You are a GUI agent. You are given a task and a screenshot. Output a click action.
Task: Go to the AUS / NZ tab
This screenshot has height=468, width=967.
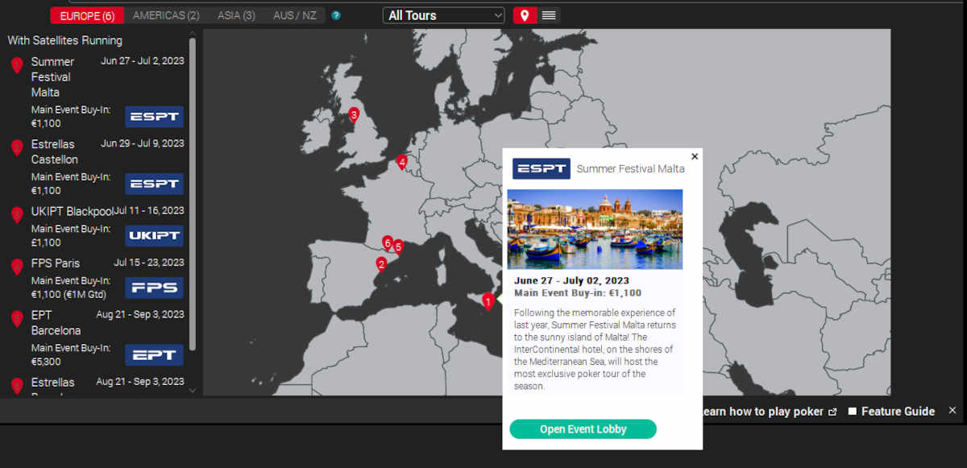pos(295,15)
